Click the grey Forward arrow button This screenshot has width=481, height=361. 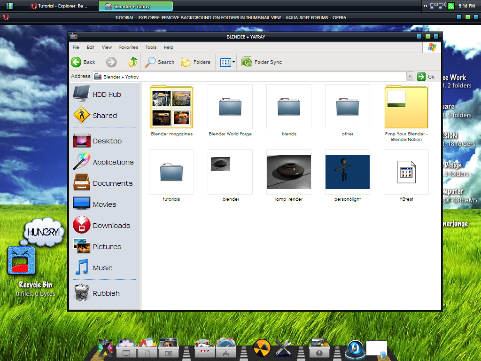(x=111, y=62)
